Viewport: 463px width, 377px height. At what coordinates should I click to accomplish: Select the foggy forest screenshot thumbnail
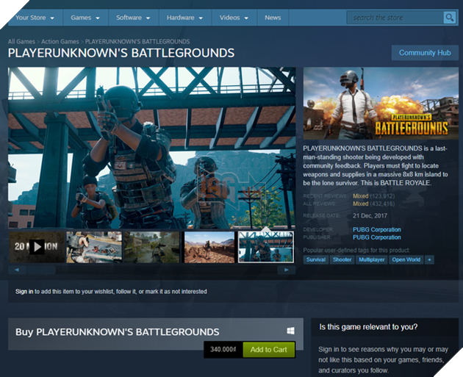[x=151, y=247]
